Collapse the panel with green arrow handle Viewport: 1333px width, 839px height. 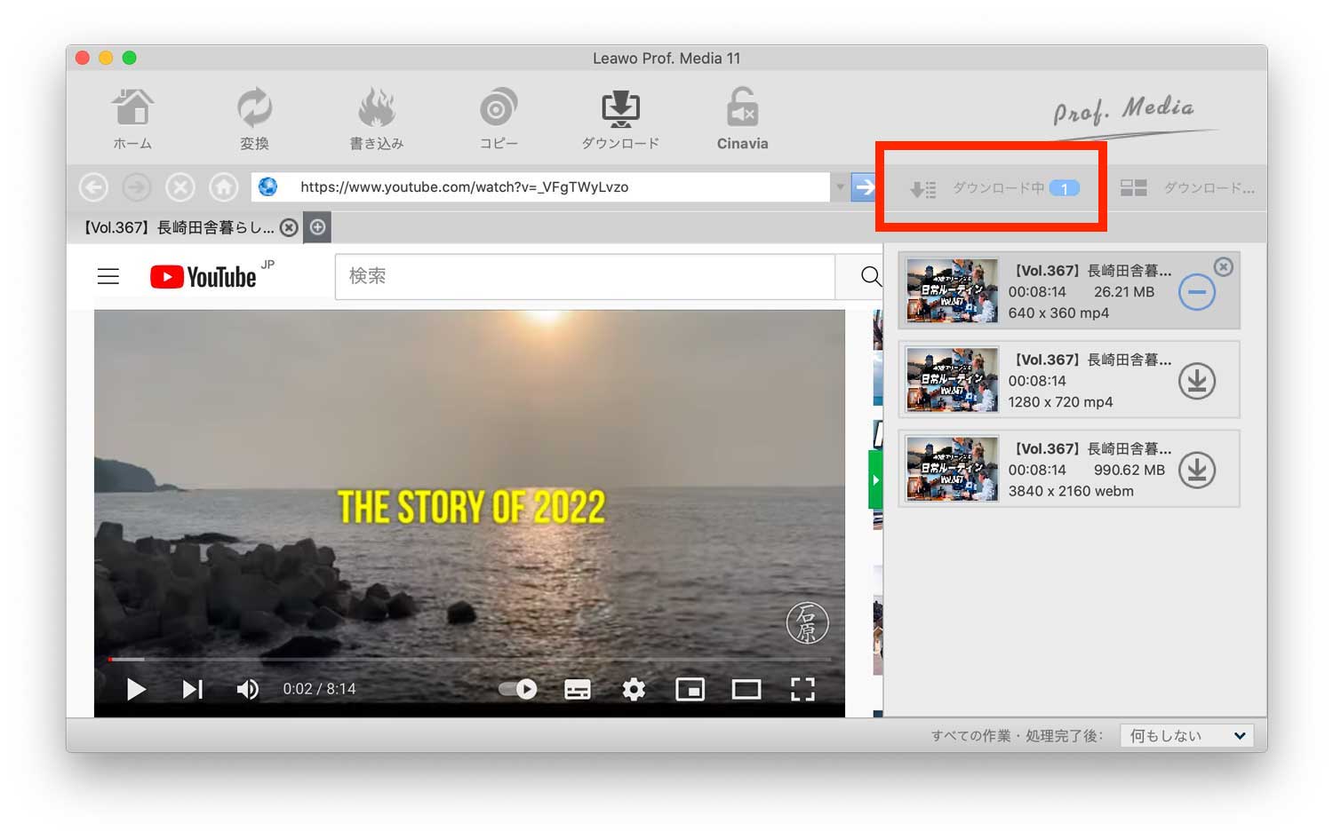(875, 479)
